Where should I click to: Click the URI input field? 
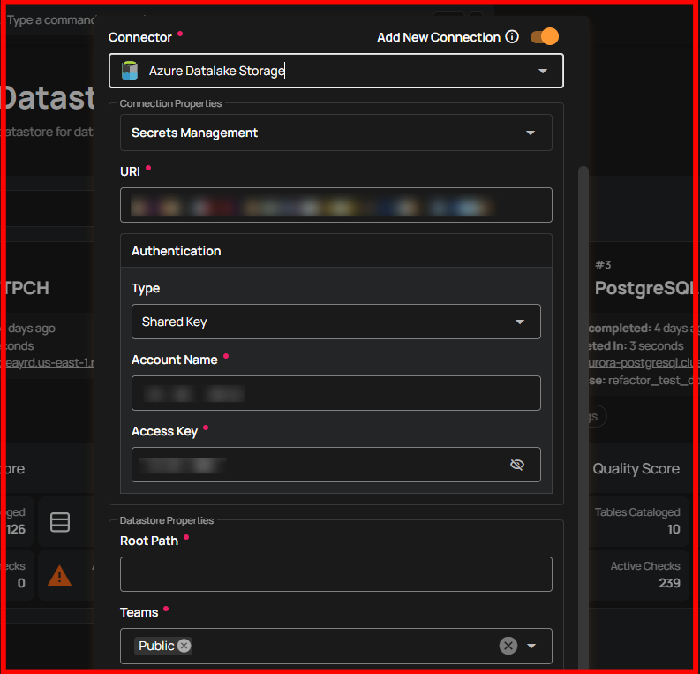(335, 205)
